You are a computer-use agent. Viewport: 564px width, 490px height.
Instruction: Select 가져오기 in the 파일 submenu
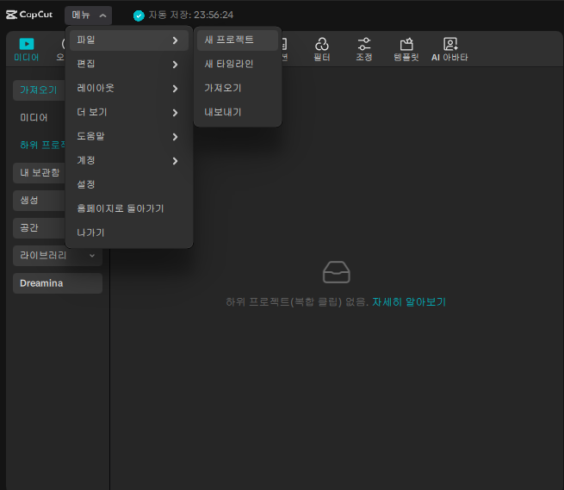coord(238,88)
